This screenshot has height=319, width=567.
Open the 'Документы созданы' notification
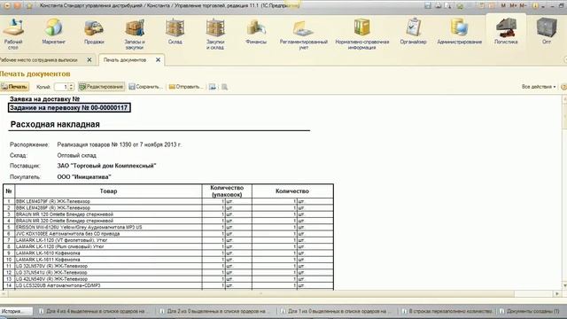[x=530, y=311]
